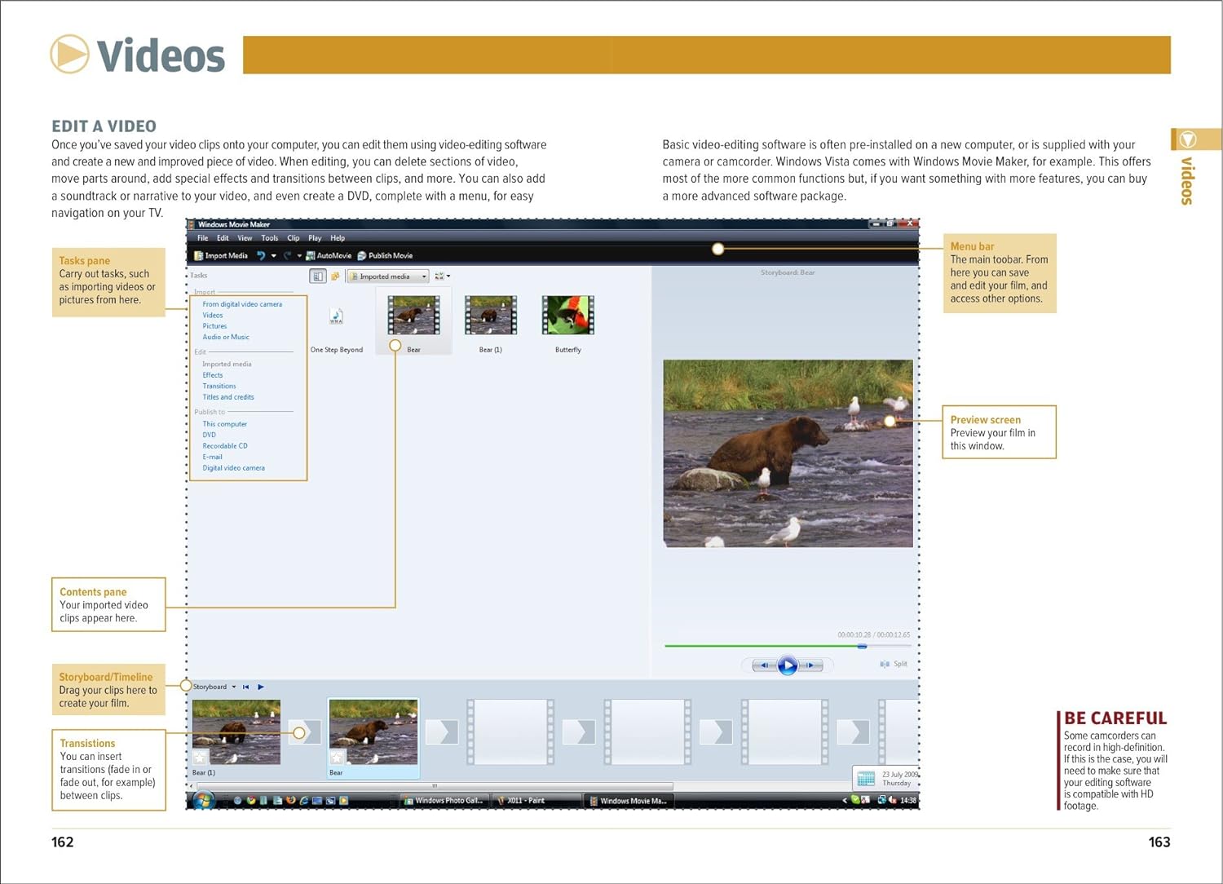This screenshot has height=884, width=1223.
Task: Click the first empty storyboard clip slot
Action: pyautogui.click(x=510, y=732)
